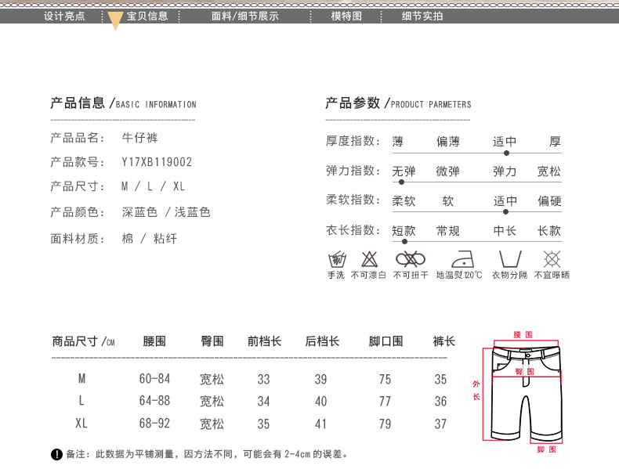The image size is (619, 469).
Task: Click the 偏薄 thickness option
Action: click(448, 142)
